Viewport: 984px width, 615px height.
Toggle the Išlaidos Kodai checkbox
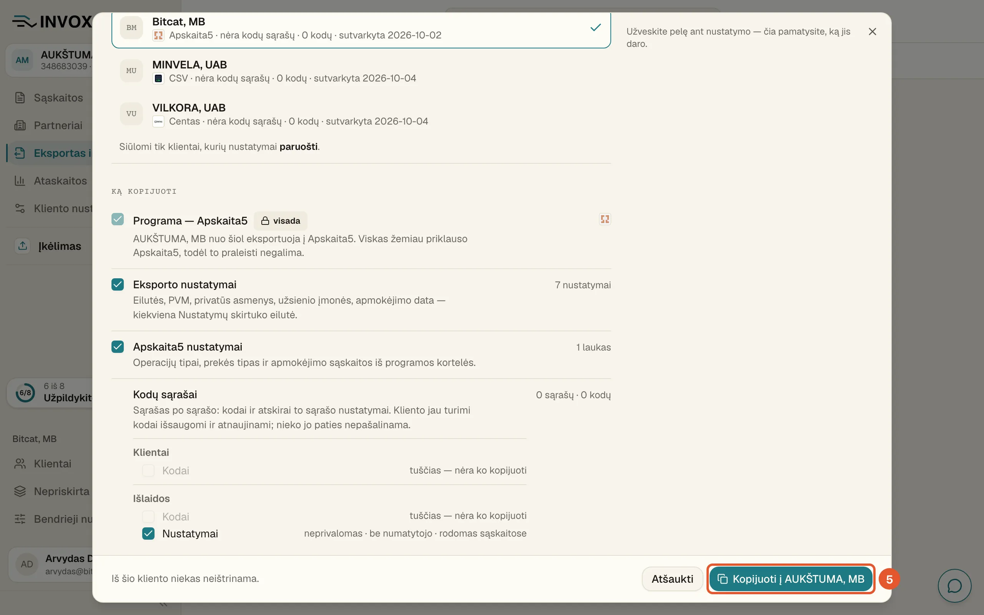[x=148, y=517]
